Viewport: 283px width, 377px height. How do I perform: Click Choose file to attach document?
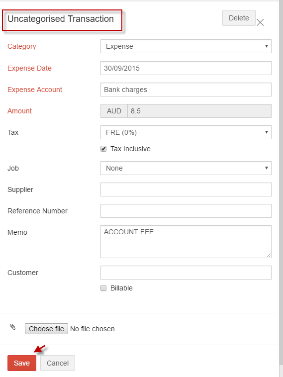coord(46,329)
